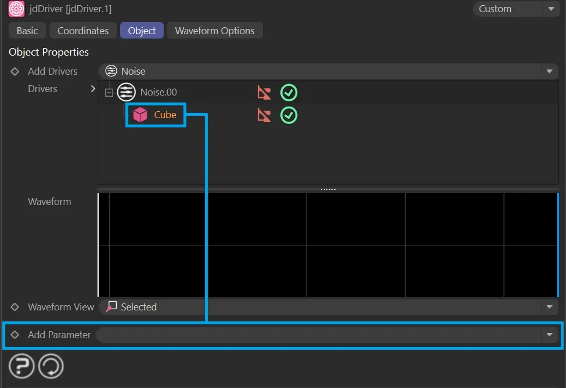
Task: Switch to the Coordinates tab
Action: point(82,31)
